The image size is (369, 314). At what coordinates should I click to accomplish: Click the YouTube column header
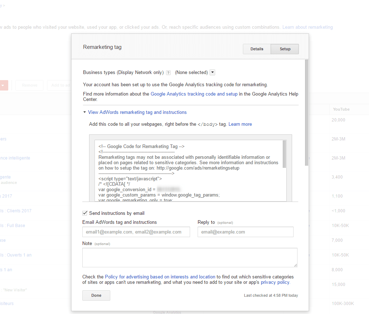click(341, 109)
